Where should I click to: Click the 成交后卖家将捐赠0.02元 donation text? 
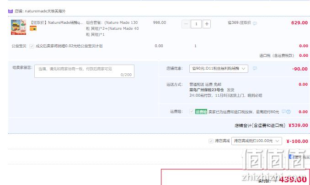pyautogui.click(x=69, y=46)
